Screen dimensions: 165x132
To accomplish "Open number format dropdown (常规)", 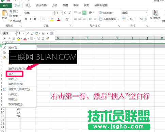I will 146,13.
